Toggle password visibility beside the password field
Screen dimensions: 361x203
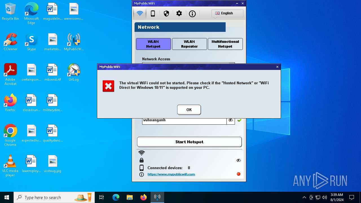point(231,120)
